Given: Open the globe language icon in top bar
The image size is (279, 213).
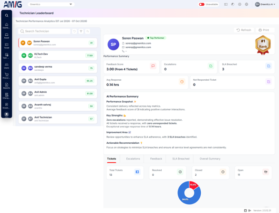Looking at the screenshot, I should point(247,4).
